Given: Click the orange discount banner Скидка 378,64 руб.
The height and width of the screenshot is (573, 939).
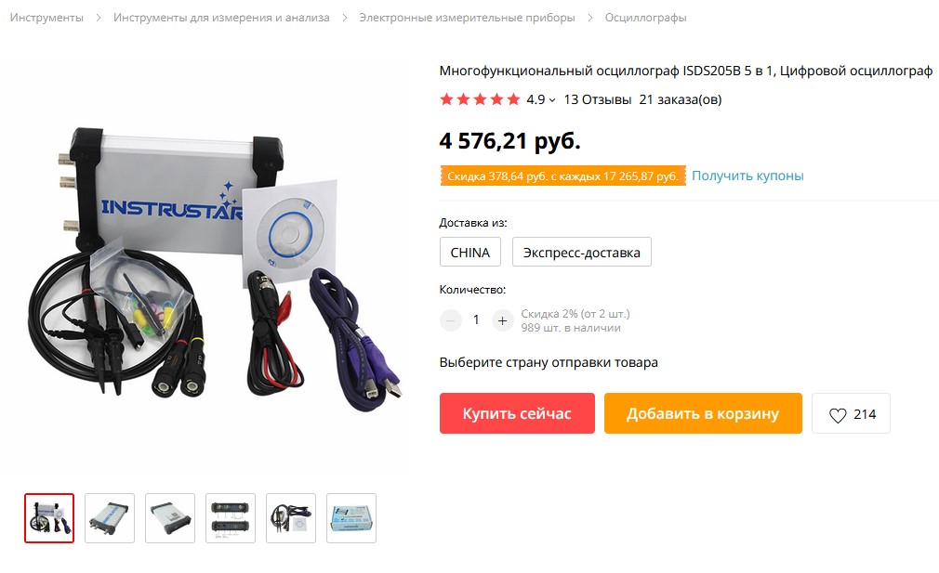Looking at the screenshot, I should pyautogui.click(x=562, y=176).
